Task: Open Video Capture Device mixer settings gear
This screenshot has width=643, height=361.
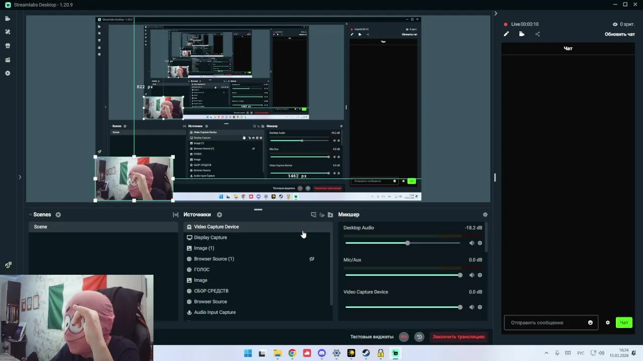Action: [480, 307]
